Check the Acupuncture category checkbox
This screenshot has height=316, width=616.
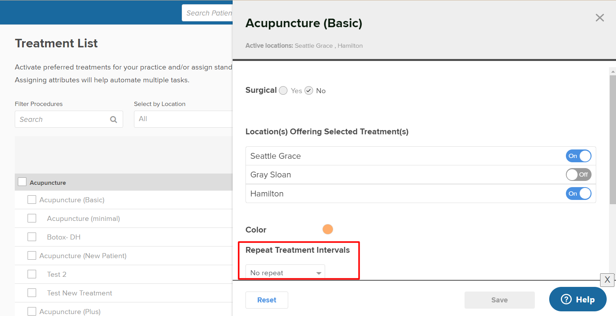coord(22,182)
